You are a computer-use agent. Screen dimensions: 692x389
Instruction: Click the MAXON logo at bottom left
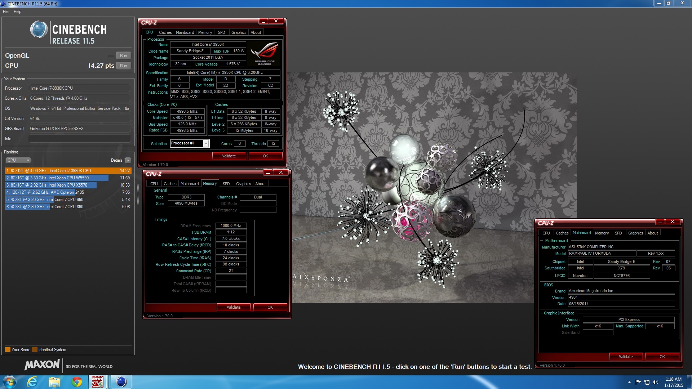pyautogui.click(x=42, y=365)
